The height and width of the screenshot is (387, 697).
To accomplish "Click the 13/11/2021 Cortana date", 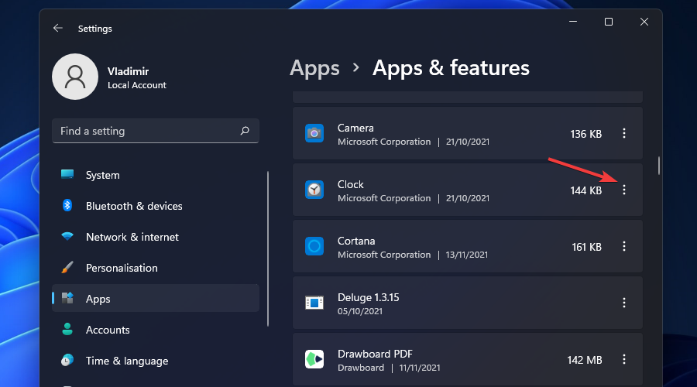I will pyautogui.click(x=467, y=255).
